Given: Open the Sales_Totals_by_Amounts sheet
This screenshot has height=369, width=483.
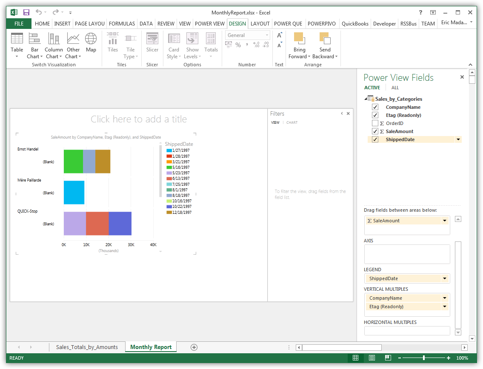Looking at the screenshot, I should click(87, 347).
